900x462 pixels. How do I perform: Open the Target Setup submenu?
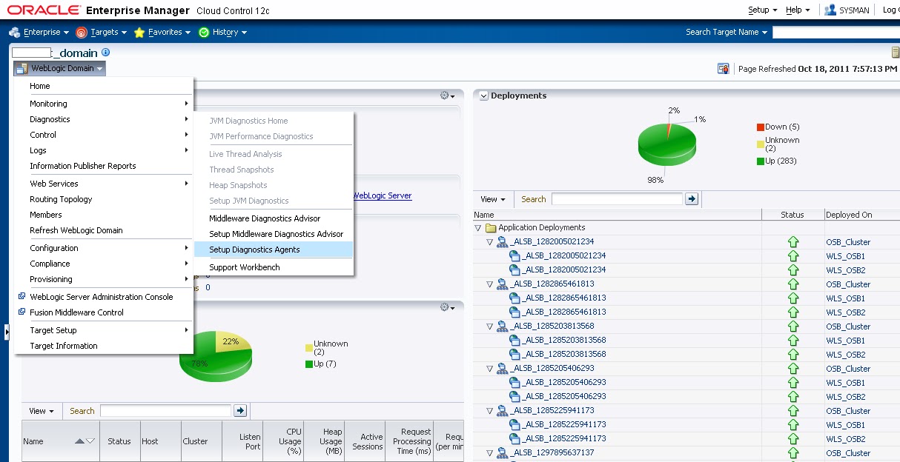[x=104, y=330]
